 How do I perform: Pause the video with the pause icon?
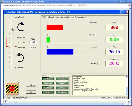pos(6,102)
